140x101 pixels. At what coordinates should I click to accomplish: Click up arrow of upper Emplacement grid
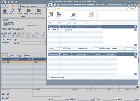136,30
